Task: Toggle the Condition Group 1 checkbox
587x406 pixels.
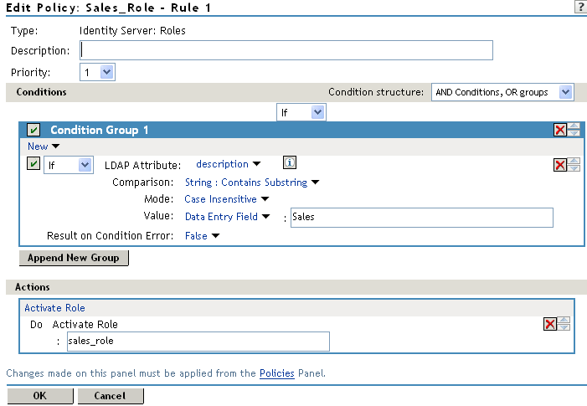Action: (33, 130)
